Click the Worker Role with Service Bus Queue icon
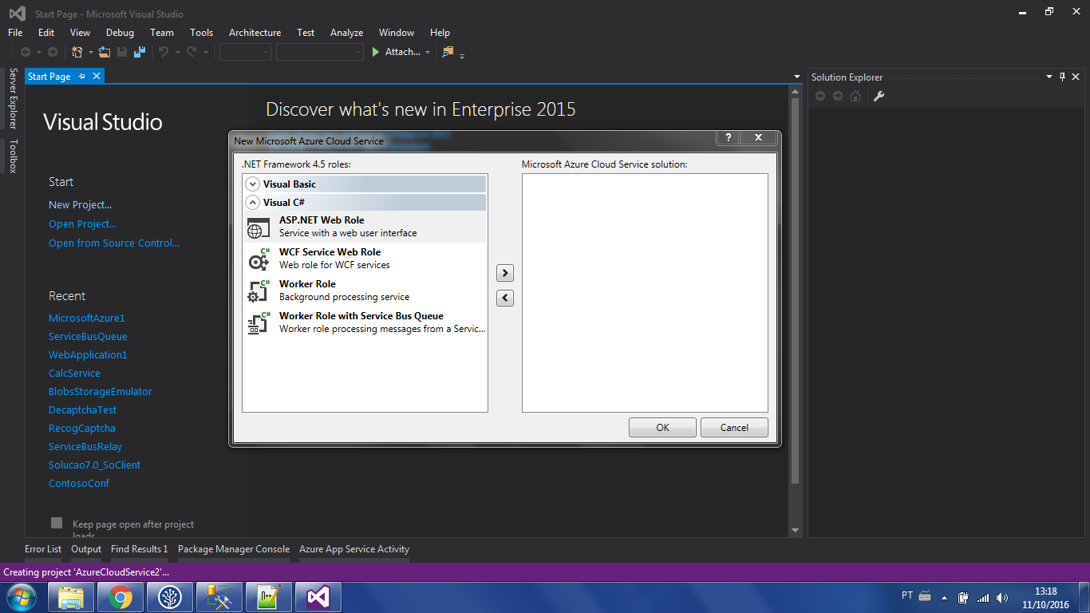Image resolution: width=1090 pixels, height=613 pixels. point(259,322)
